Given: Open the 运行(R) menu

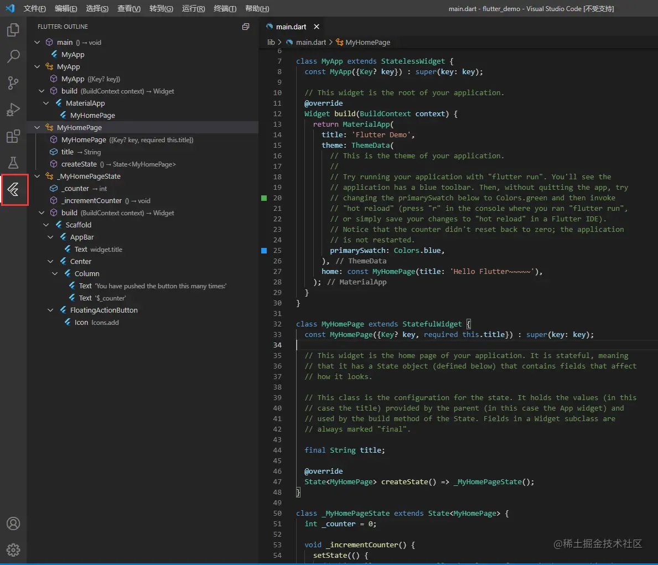Looking at the screenshot, I should tap(194, 8).
